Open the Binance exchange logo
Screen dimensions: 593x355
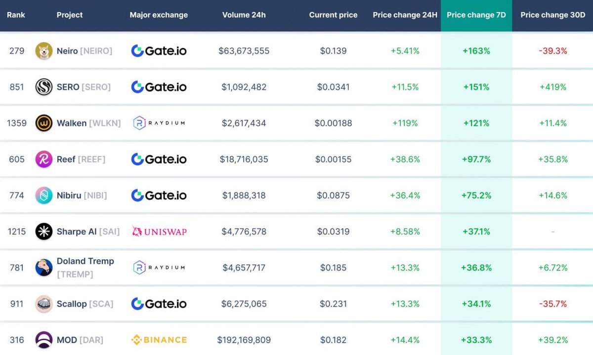(159, 340)
